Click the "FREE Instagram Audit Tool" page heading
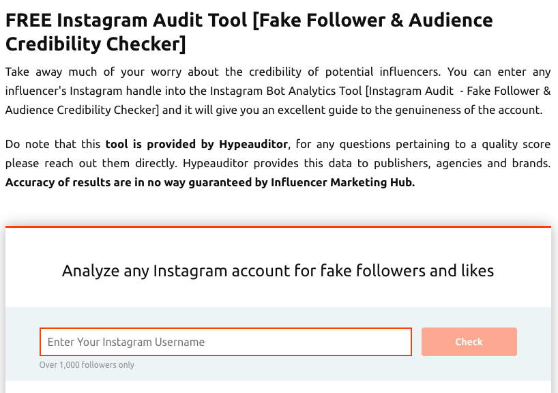The width and height of the screenshot is (558, 393). pyautogui.click(x=126, y=20)
